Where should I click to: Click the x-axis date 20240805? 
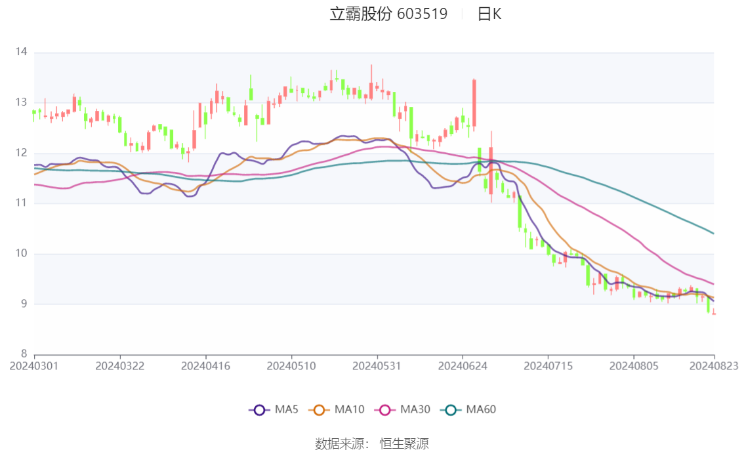click(633, 366)
